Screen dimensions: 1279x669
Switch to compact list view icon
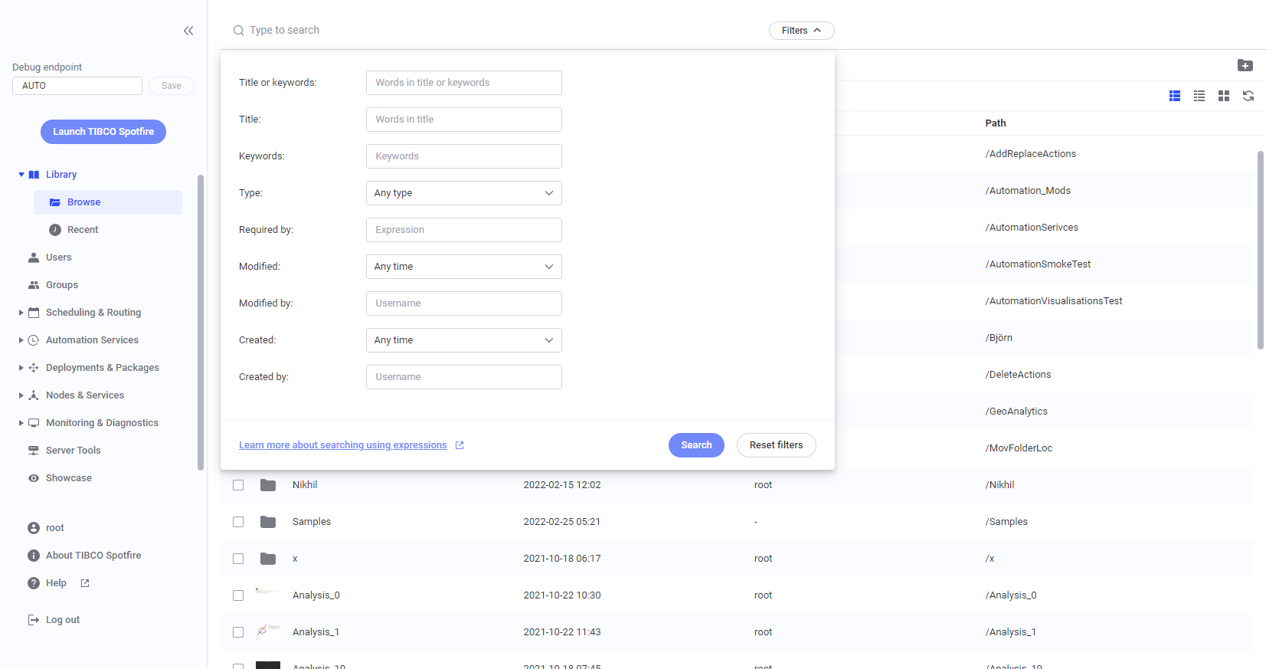click(x=1199, y=96)
